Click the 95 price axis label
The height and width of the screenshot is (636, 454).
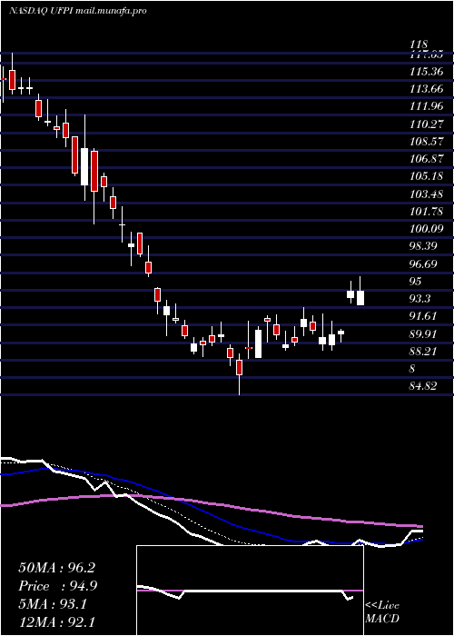(x=416, y=281)
